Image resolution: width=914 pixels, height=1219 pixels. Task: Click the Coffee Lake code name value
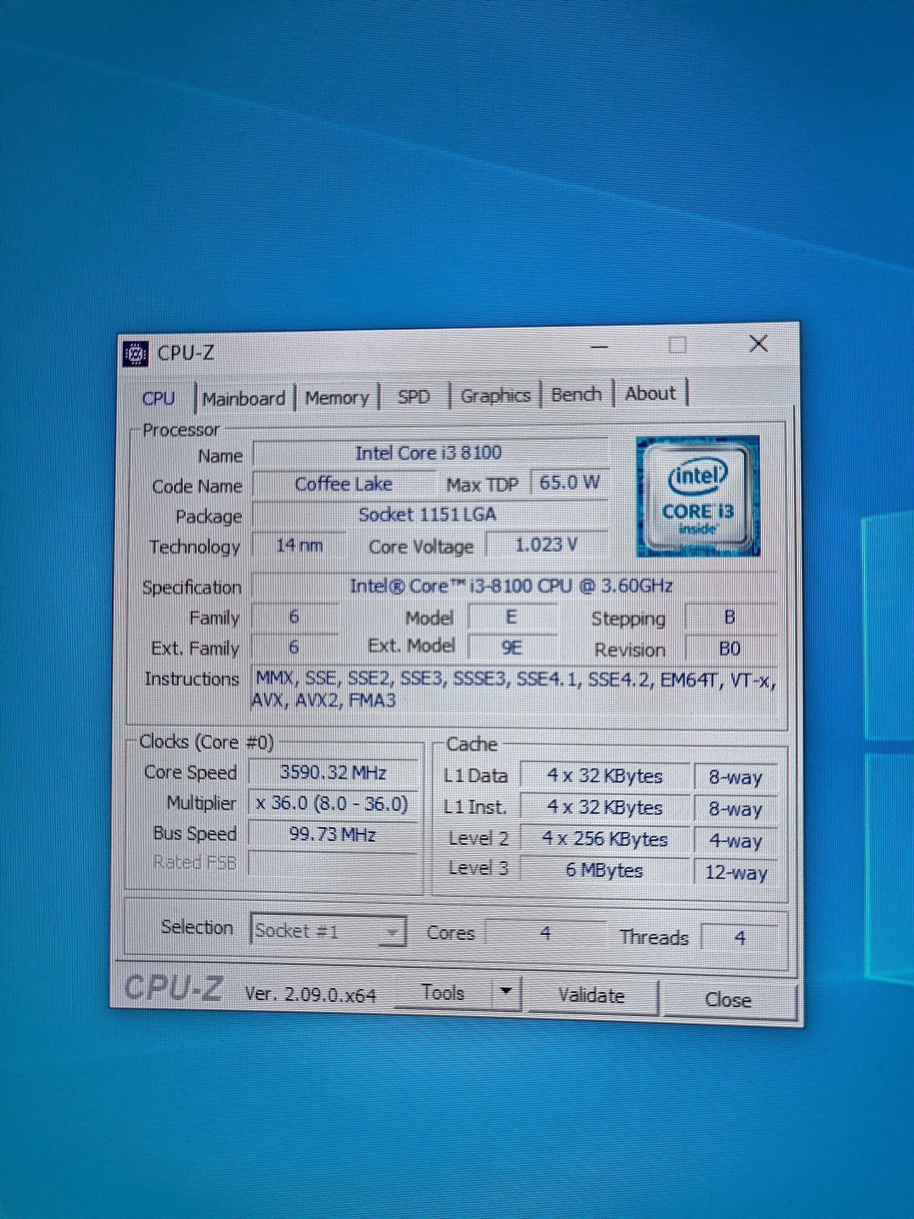click(343, 485)
